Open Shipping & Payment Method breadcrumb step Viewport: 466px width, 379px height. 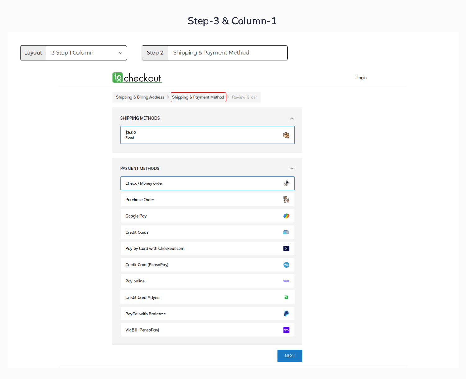tap(198, 97)
